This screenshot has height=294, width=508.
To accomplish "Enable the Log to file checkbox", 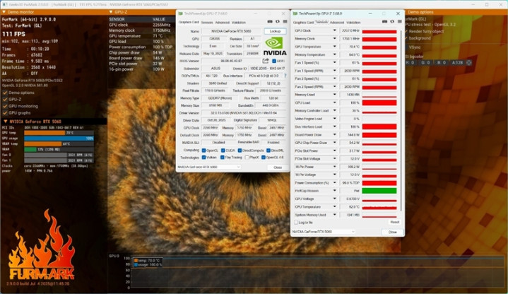I will (x=296, y=222).
